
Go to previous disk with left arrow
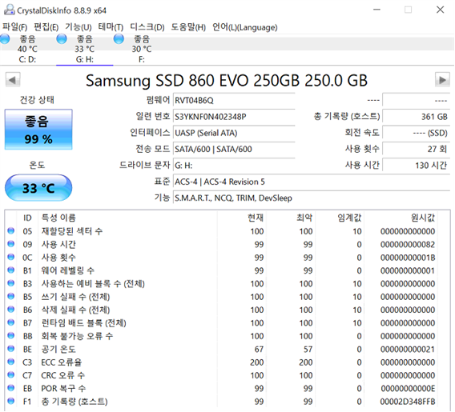tap(13, 79)
